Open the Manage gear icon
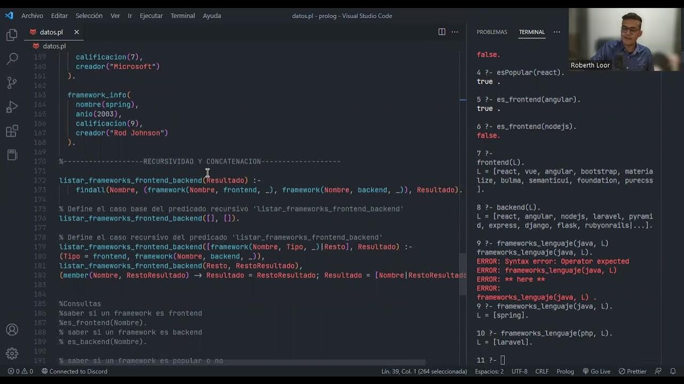Screen dimensions: 684x384 [x=12, y=353]
